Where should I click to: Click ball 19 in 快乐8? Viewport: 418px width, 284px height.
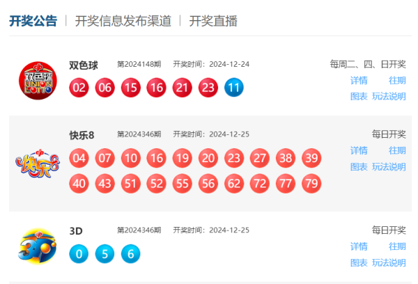pos(182,158)
